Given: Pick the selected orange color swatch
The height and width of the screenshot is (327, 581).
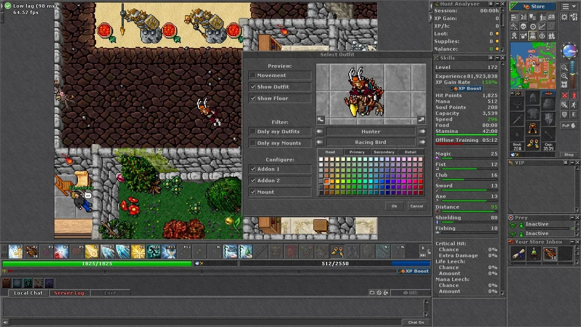Looking at the screenshot, I should coord(327,181).
